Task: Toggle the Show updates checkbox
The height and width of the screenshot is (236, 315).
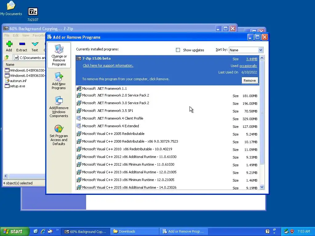Action: tap(178, 50)
